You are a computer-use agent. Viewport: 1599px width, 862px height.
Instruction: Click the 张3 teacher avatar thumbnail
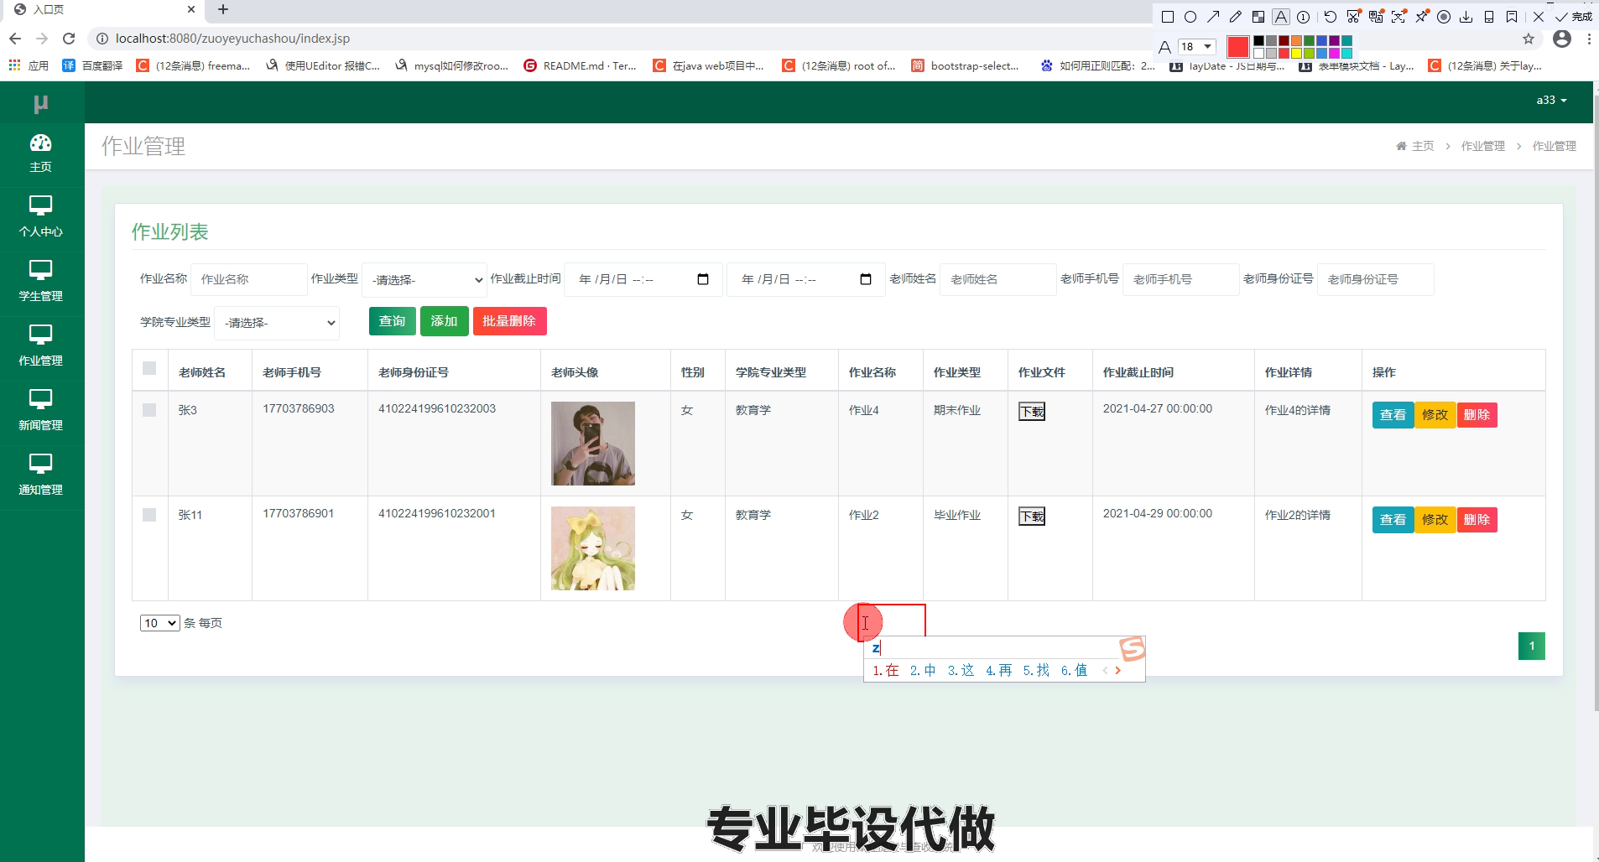tap(593, 444)
